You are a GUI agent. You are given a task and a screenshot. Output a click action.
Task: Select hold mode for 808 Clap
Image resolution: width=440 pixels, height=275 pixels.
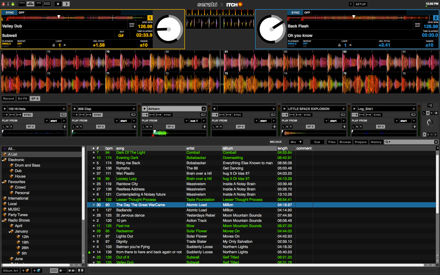coord(82,115)
